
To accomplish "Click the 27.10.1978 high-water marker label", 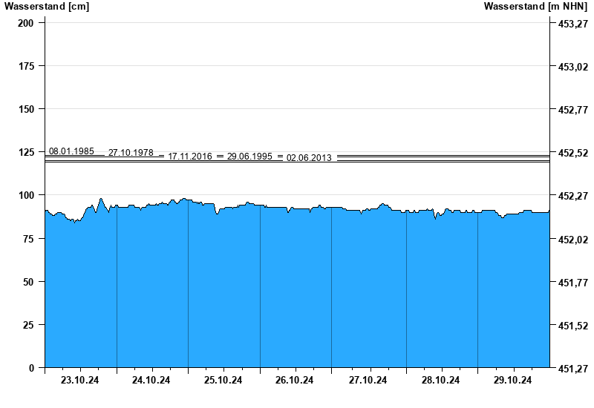I will pyautogui.click(x=131, y=153).
